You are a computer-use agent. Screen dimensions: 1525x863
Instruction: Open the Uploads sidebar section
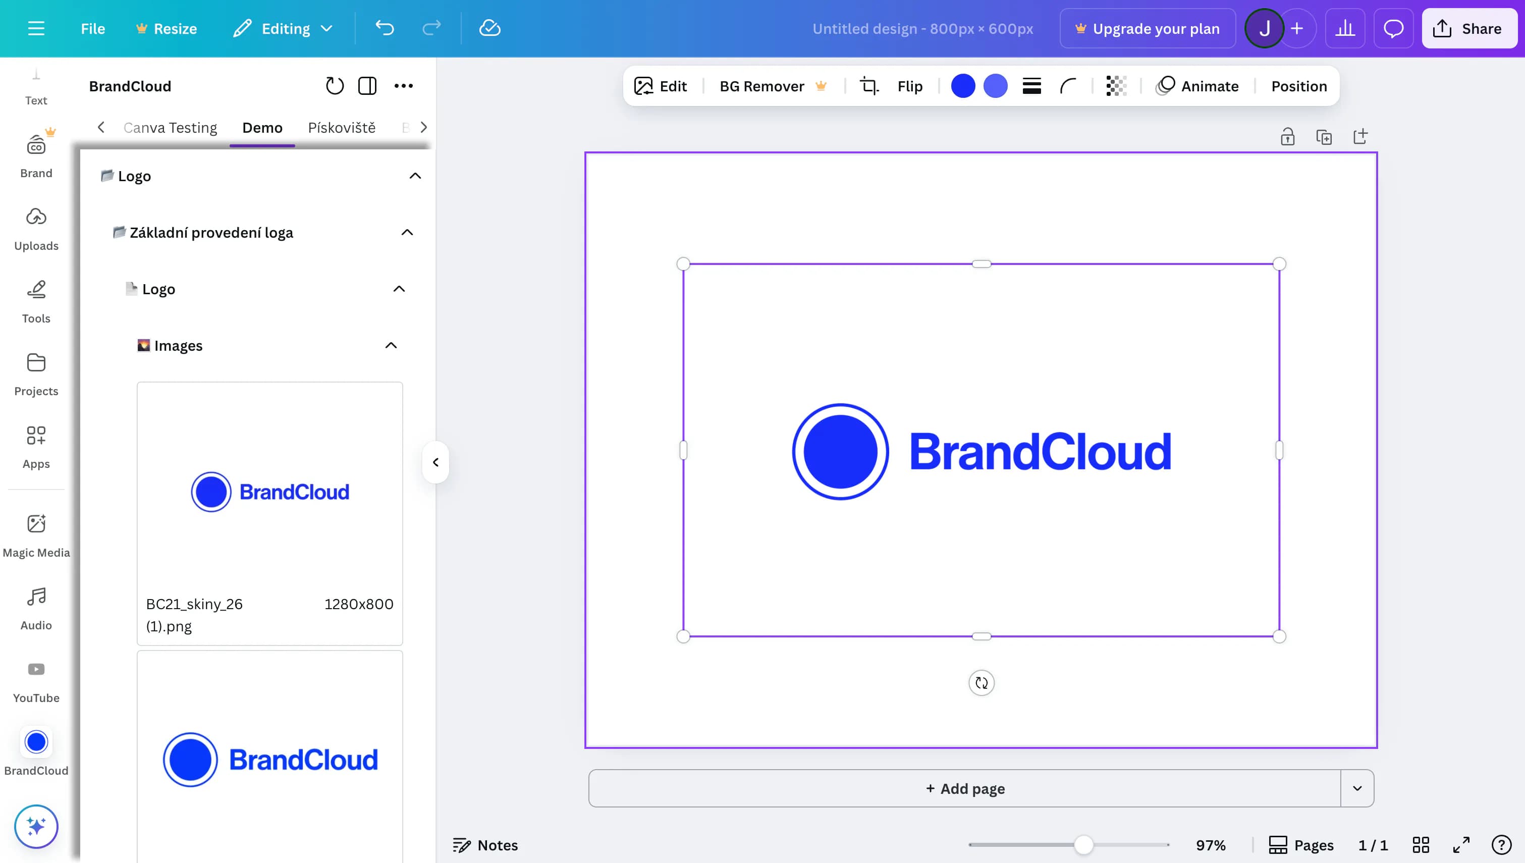[36, 229]
